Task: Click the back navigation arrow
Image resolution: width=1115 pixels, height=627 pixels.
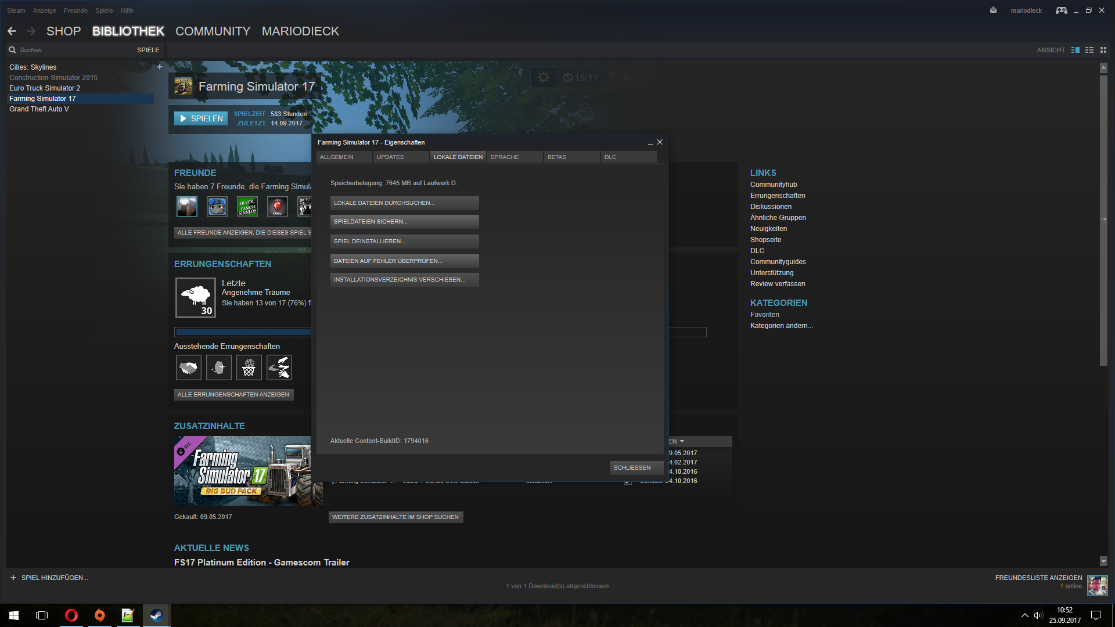Action: coord(12,31)
